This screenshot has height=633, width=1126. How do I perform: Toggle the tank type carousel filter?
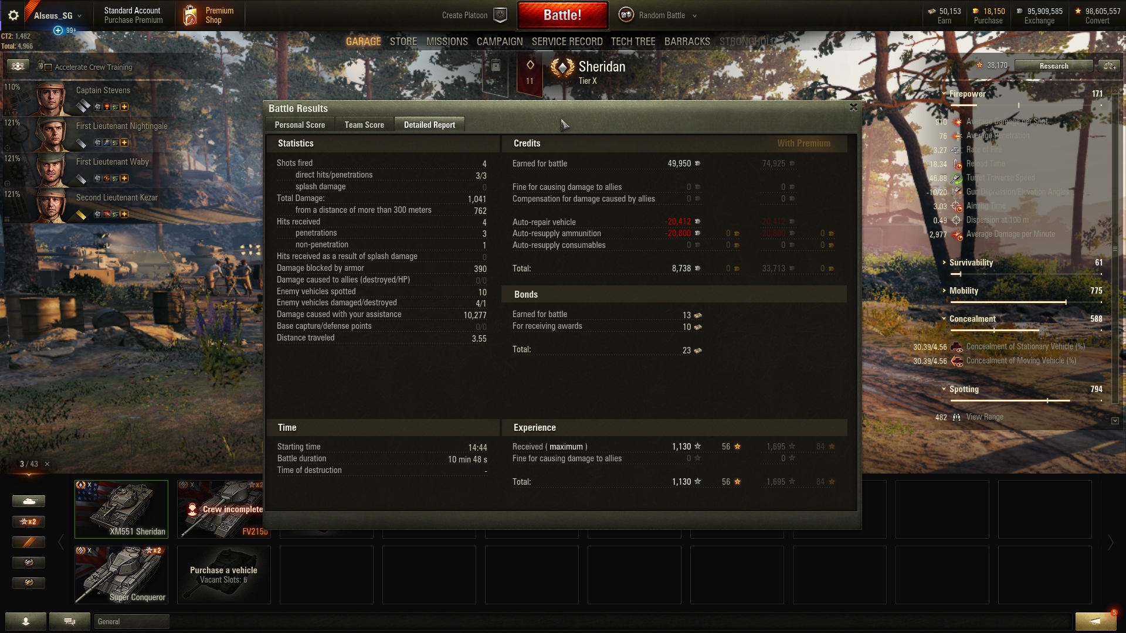tap(28, 501)
